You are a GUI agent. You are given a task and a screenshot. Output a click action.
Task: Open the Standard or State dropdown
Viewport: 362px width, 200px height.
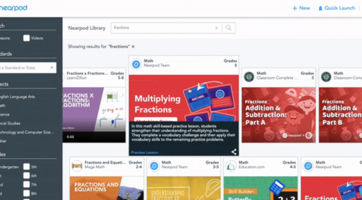coord(28,68)
